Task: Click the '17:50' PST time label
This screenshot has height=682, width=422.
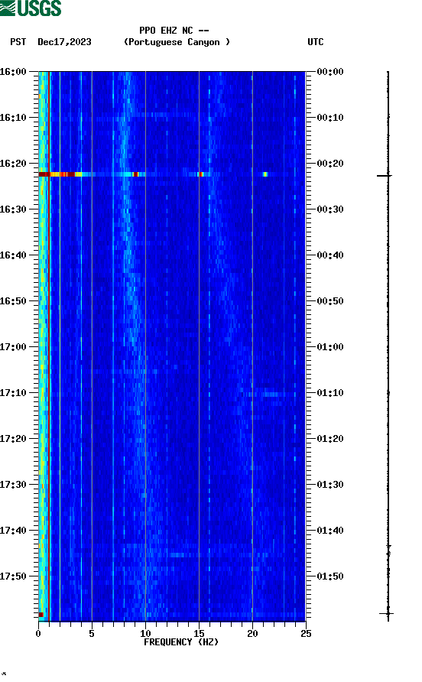Action: [13, 576]
